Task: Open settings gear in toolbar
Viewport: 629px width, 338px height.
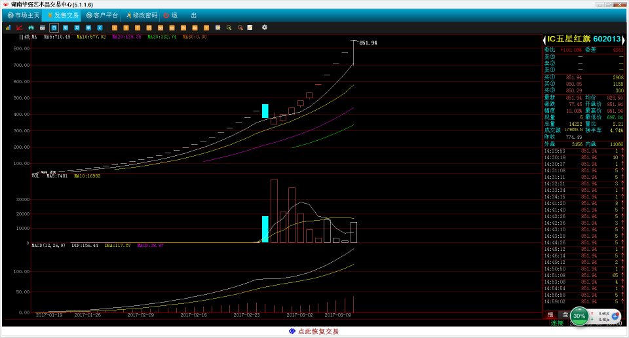Action: [264, 28]
